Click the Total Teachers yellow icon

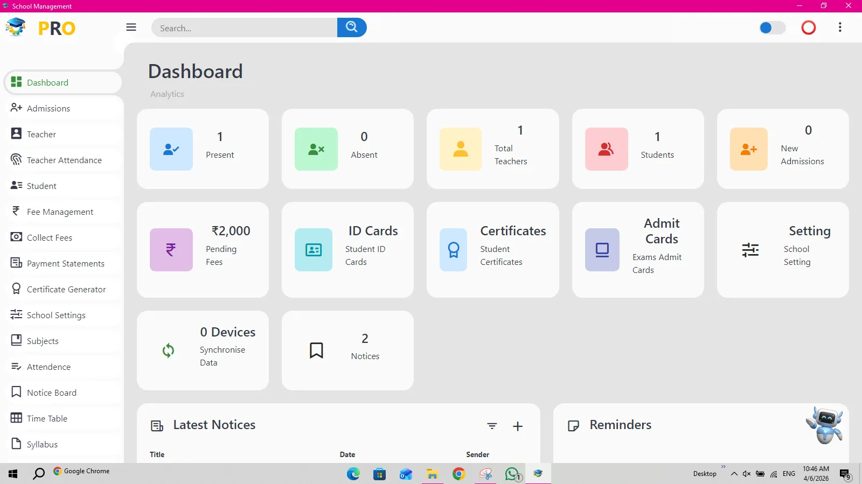pyautogui.click(x=461, y=149)
